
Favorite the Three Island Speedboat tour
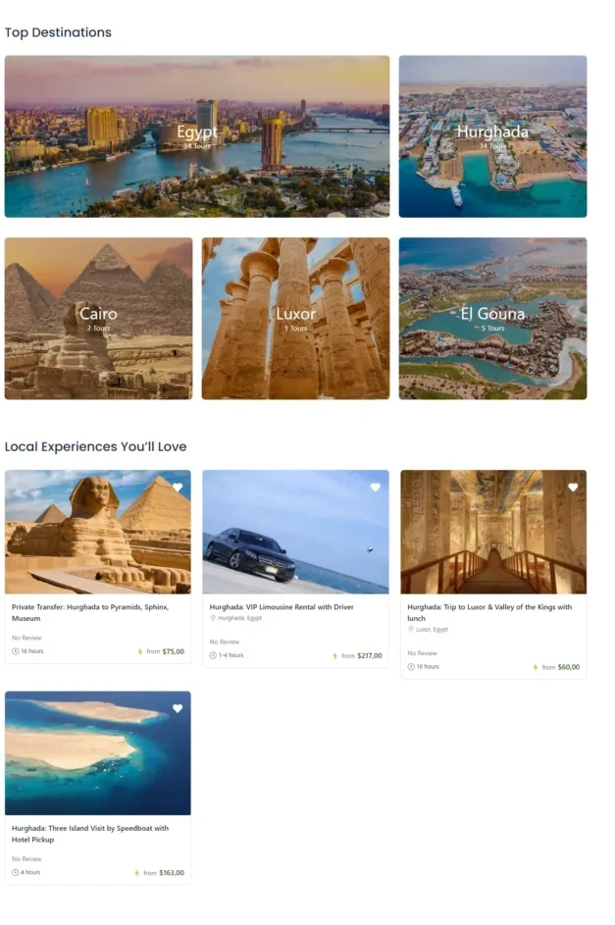click(x=178, y=708)
